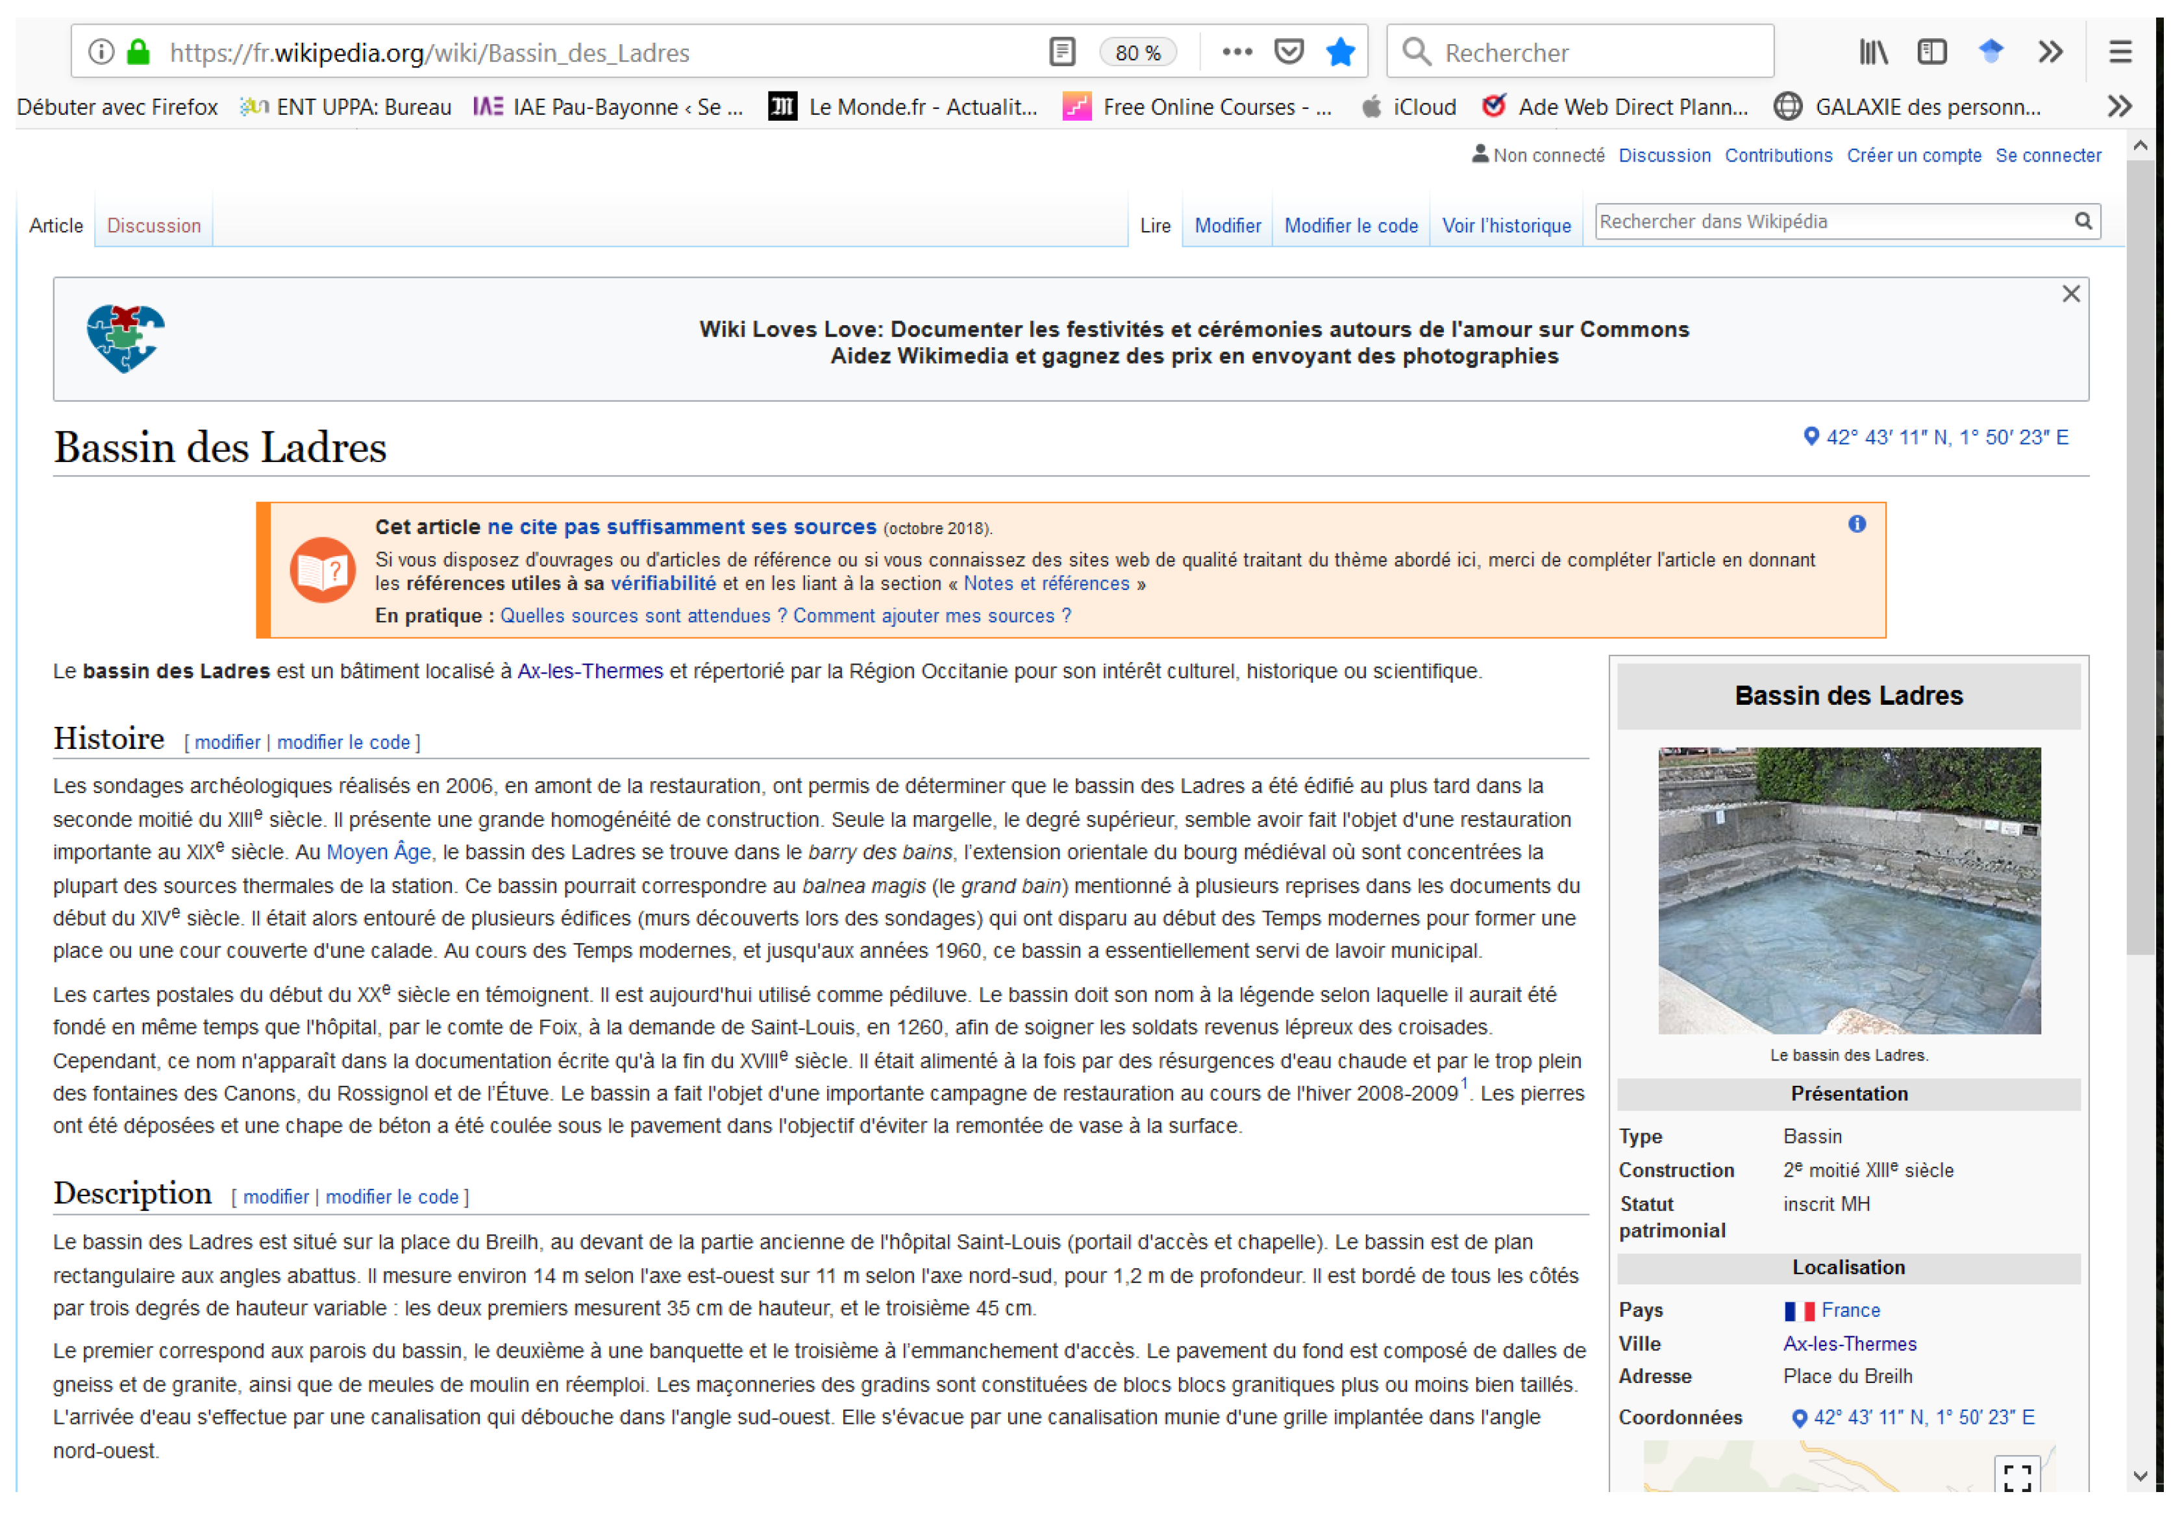Switch to the Discussion tab
2184x1518 pixels.
click(153, 225)
